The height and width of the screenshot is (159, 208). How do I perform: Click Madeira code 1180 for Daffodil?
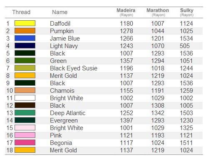tap(126, 24)
